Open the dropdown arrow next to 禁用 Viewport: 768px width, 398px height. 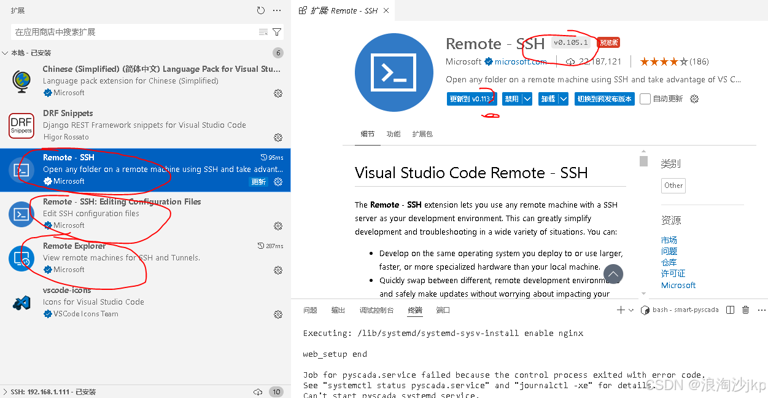pos(527,99)
